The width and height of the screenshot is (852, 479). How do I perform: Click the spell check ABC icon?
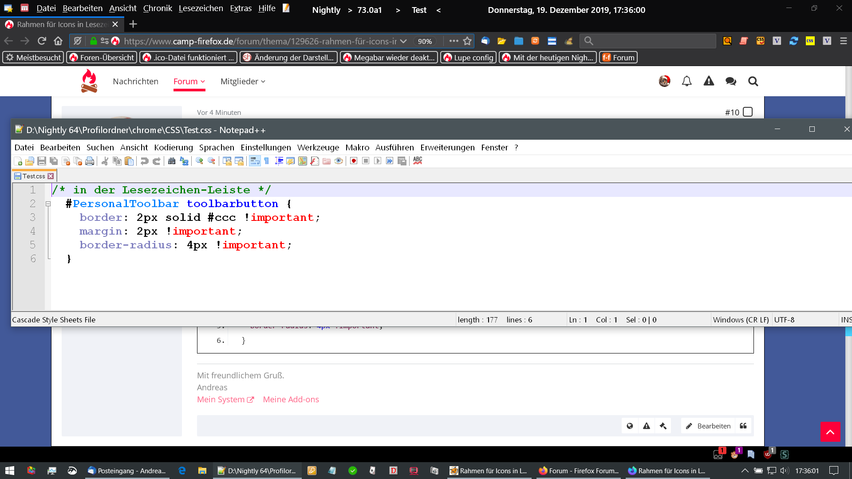tap(418, 161)
